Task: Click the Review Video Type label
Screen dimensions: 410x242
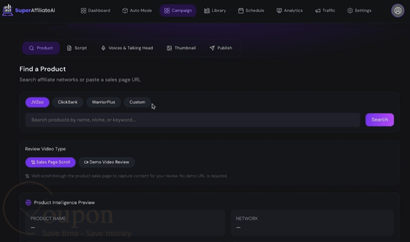Action: [x=45, y=149]
